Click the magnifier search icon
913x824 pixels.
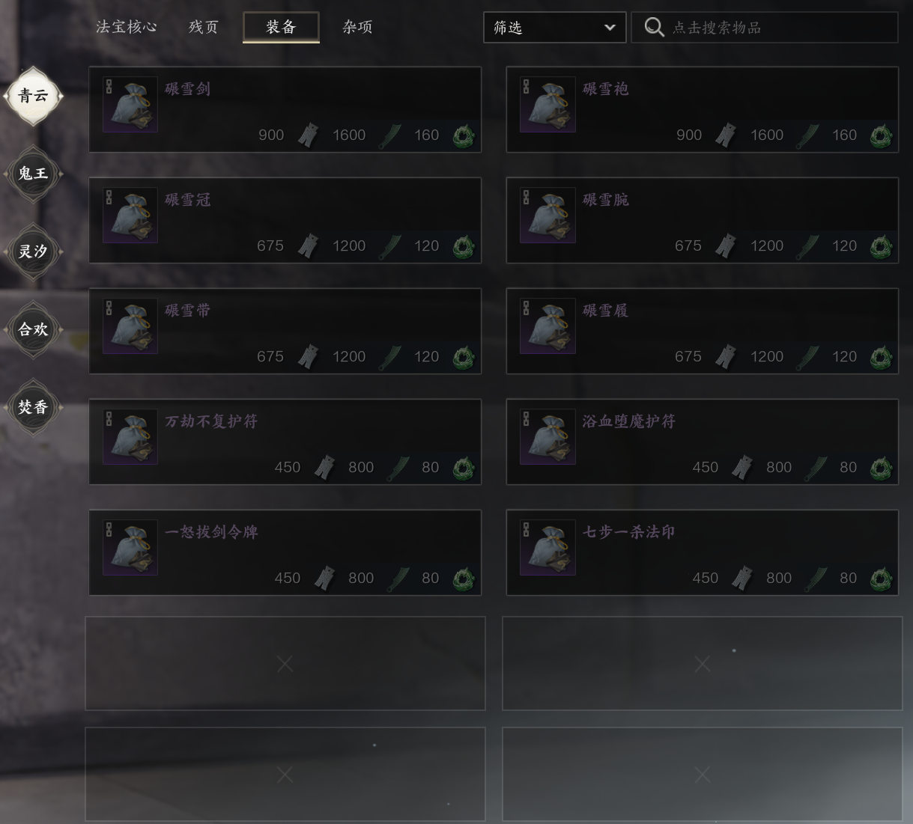pos(654,28)
